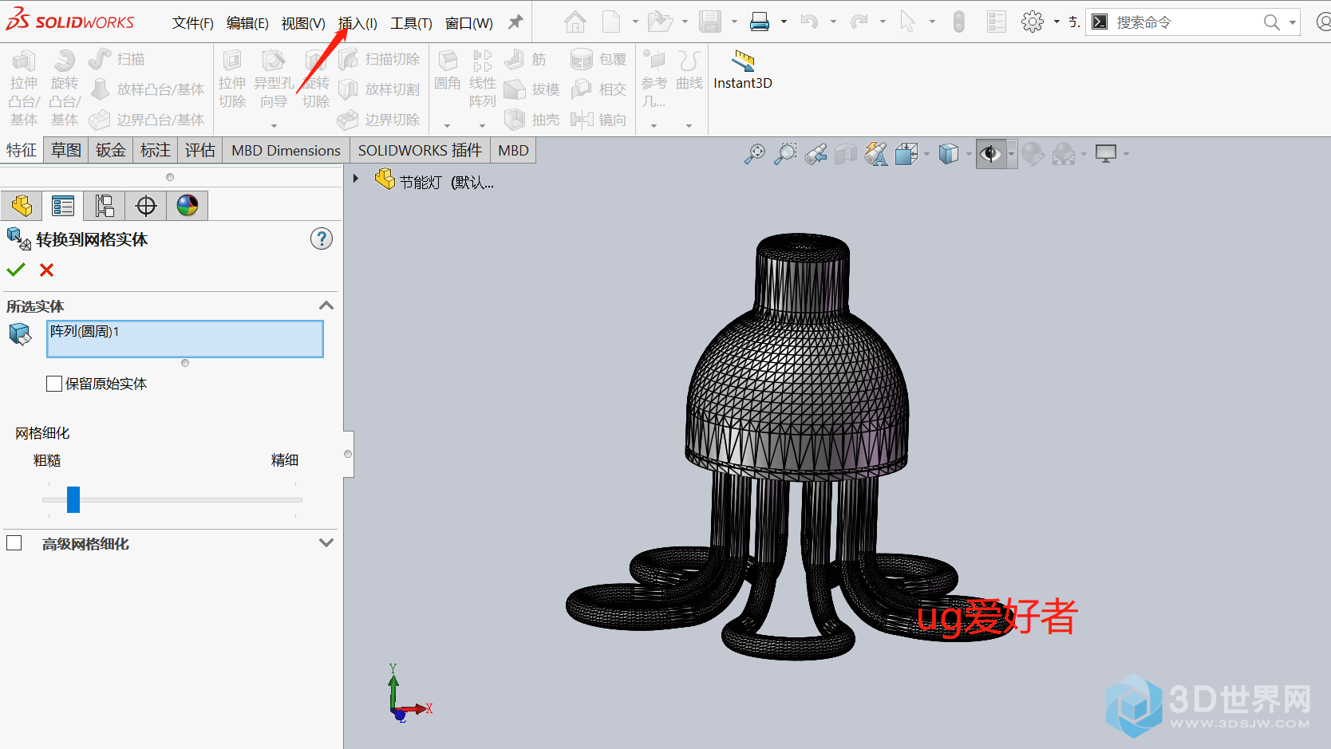Open the Home icon in the top toolbar
Image resolution: width=1331 pixels, height=749 pixels.
point(575,22)
